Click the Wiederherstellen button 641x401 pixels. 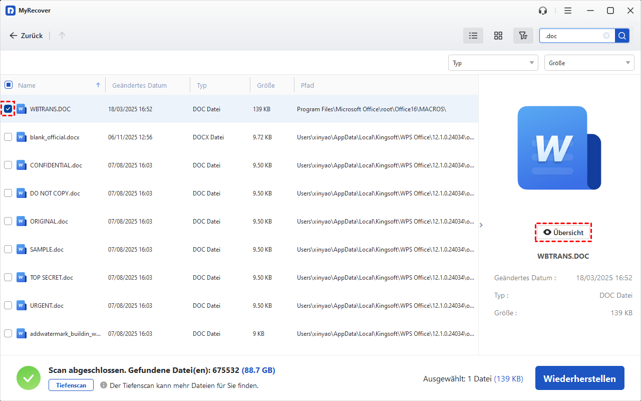(x=579, y=378)
